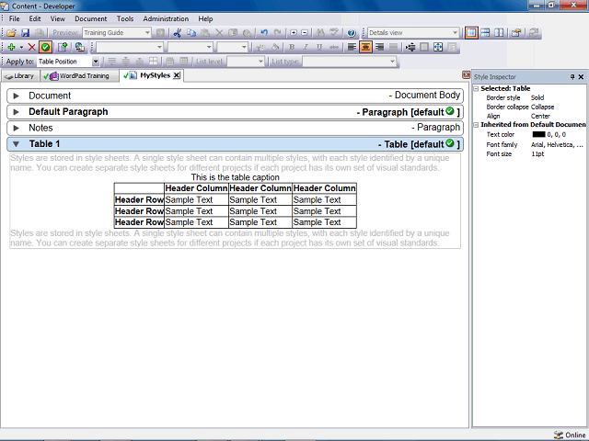Click the expand all plus box icon
The width and height of the screenshot is (589, 441).
pyautogui.click(x=294, y=33)
